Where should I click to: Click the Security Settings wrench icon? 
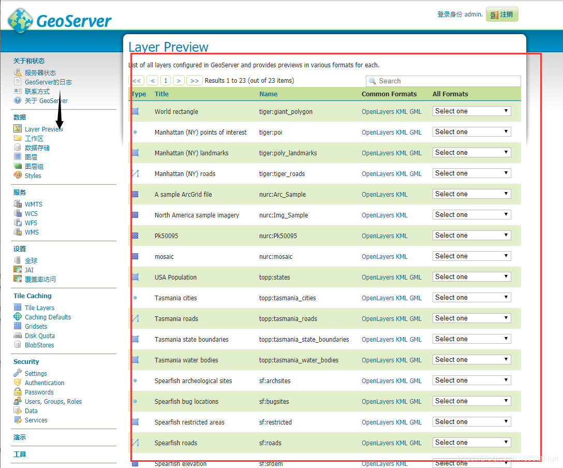point(18,373)
